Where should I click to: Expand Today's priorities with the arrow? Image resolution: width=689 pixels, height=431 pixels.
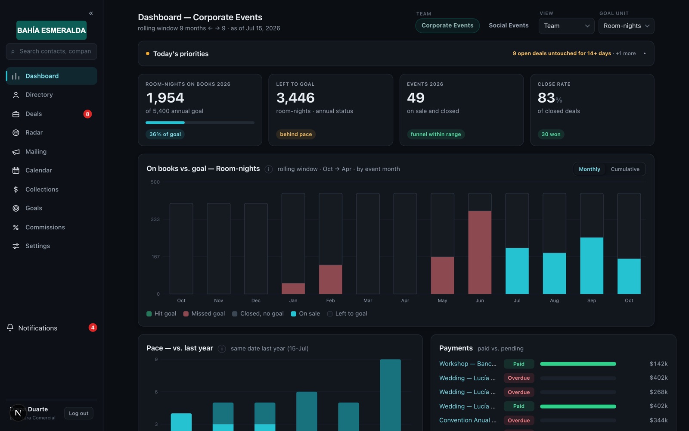[x=645, y=53]
